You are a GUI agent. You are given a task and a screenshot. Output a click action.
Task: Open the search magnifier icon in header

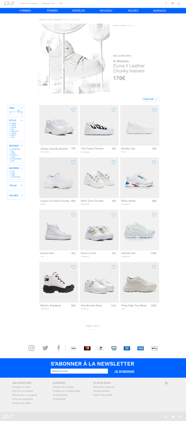(x=166, y=3)
